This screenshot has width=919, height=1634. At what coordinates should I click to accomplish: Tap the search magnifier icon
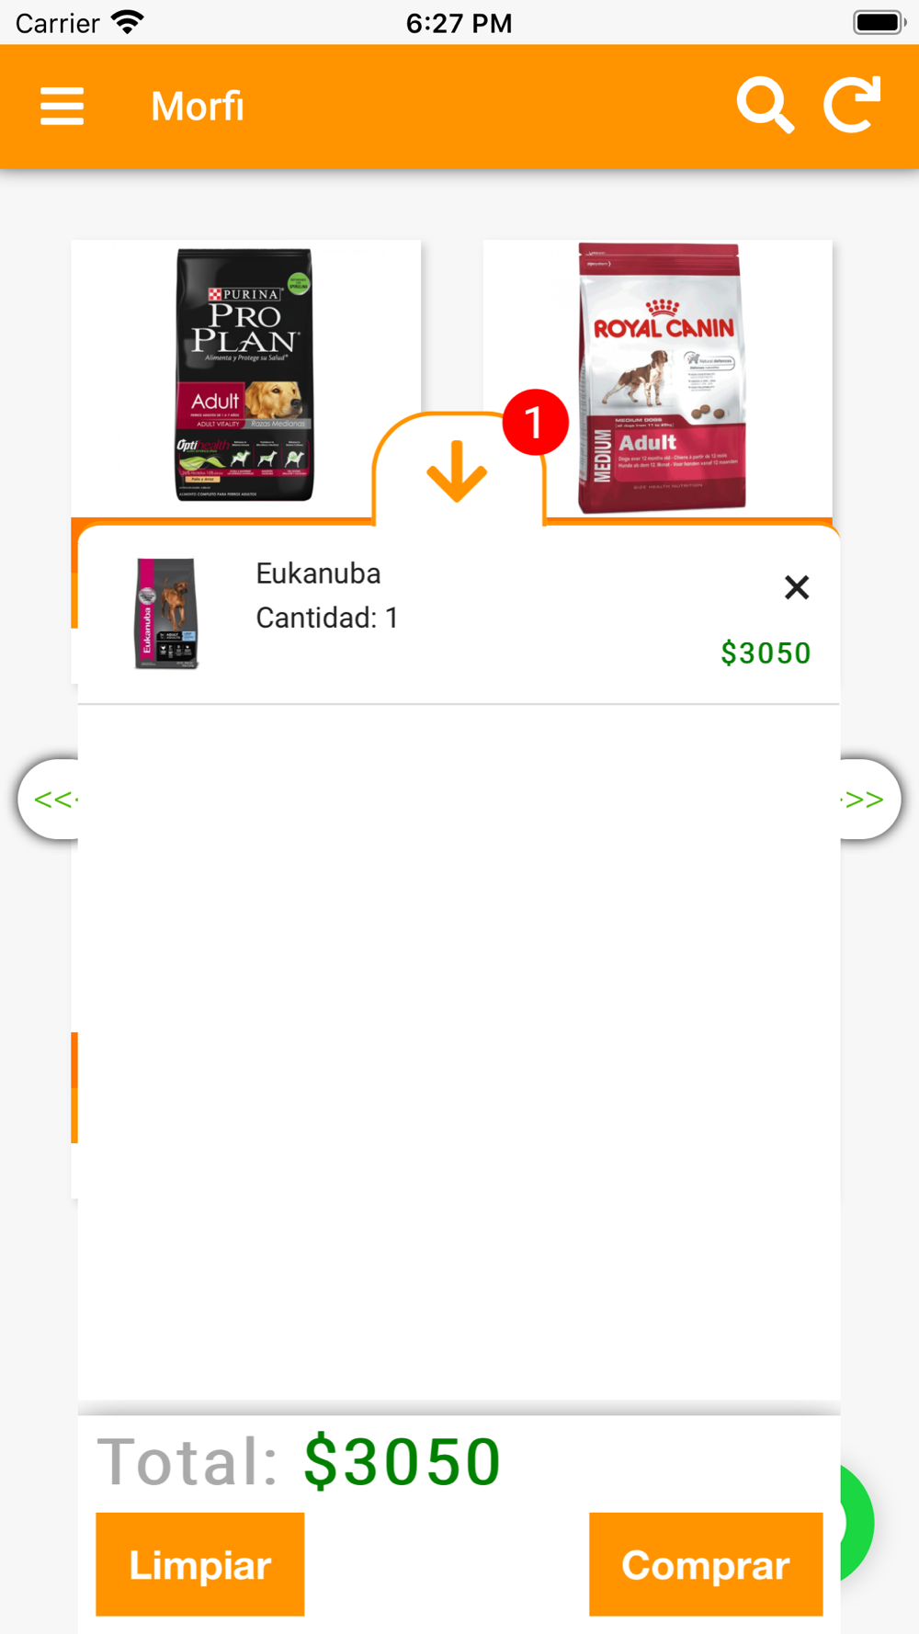tap(765, 106)
